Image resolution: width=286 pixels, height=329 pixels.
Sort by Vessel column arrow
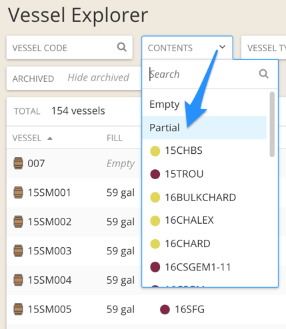[x=50, y=139]
